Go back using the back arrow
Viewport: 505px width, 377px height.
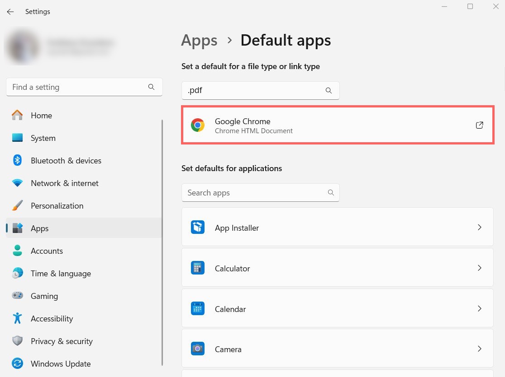click(x=10, y=12)
